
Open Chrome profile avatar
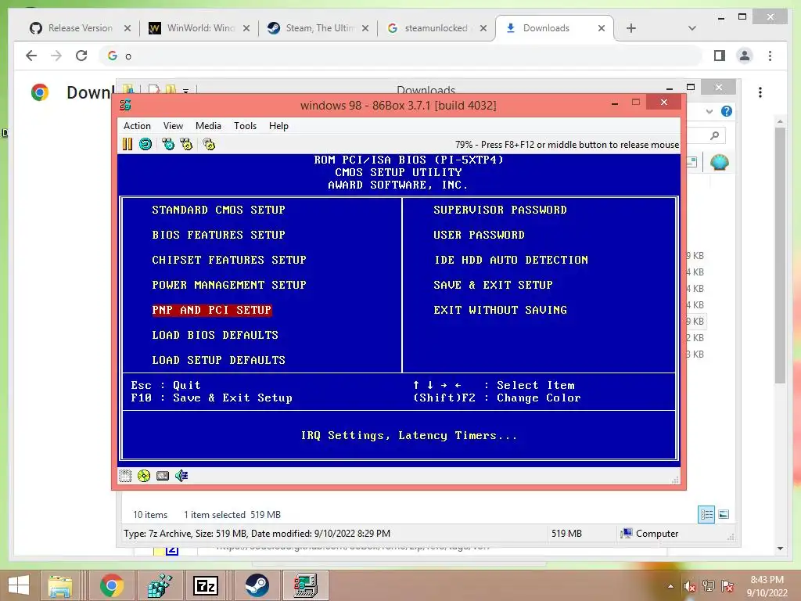[x=745, y=56]
